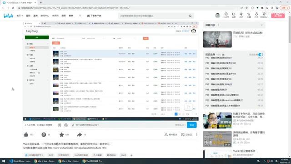Play episode P14 in 视频选集
Screen dimensions: 291x164
click(x=234, y=68)
